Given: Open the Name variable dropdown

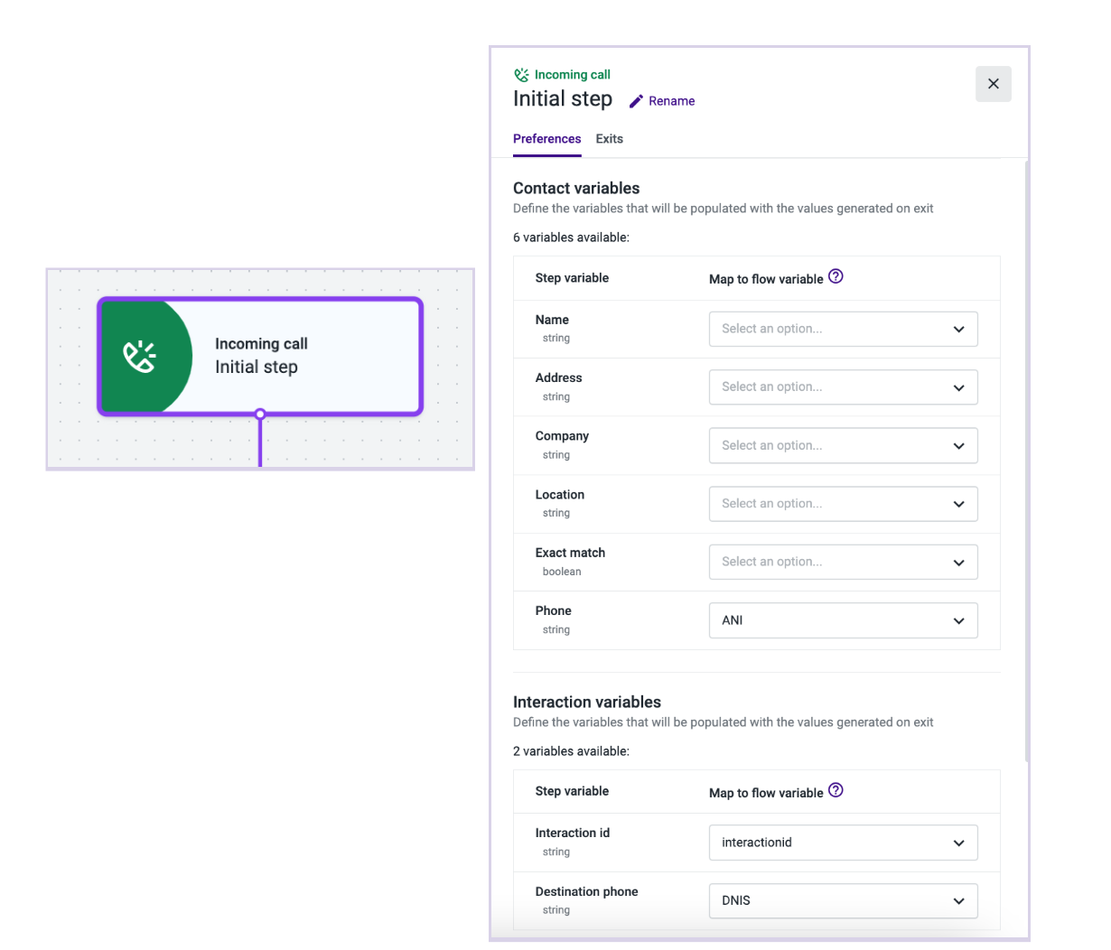Looking at the screenshot, I should [843, 330].
